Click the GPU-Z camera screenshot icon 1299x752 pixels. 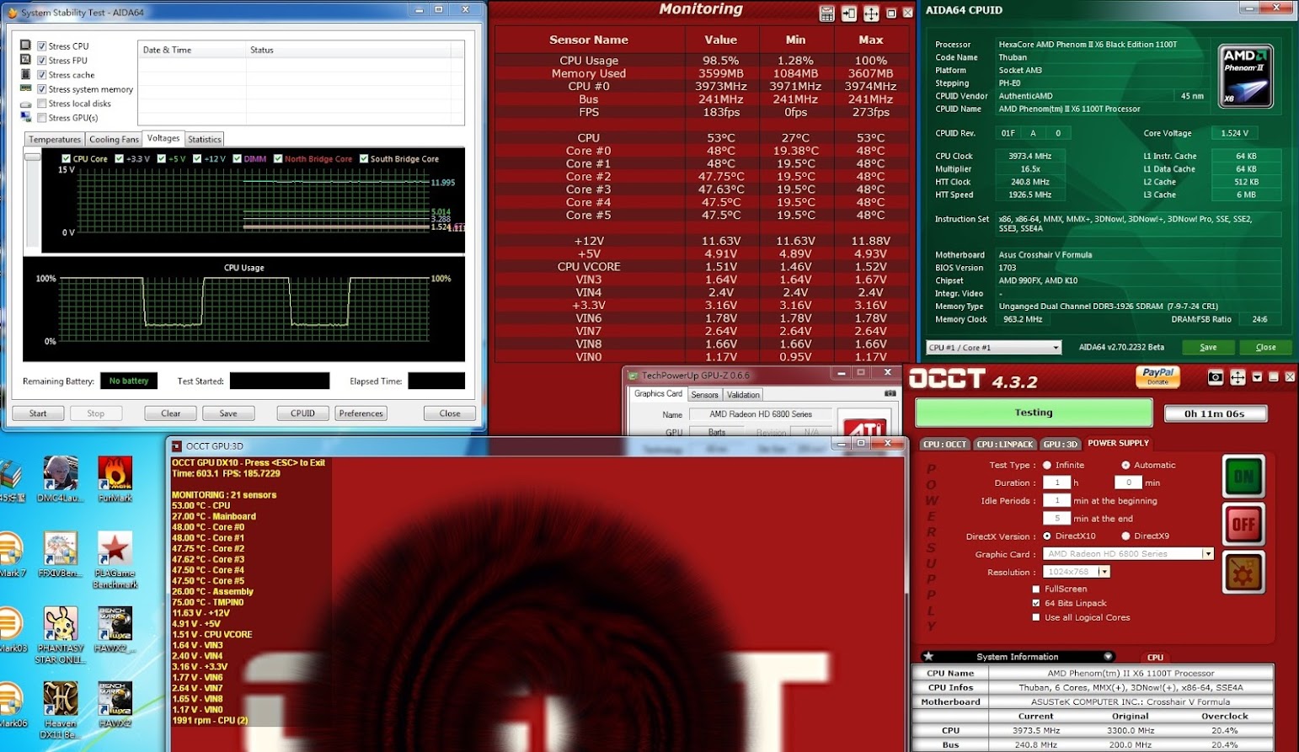tap(890, 393)
